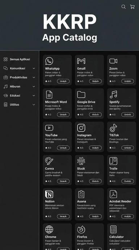The image size is (139, 250).
Task: Click the download button on Notion card
Action: 63,216
